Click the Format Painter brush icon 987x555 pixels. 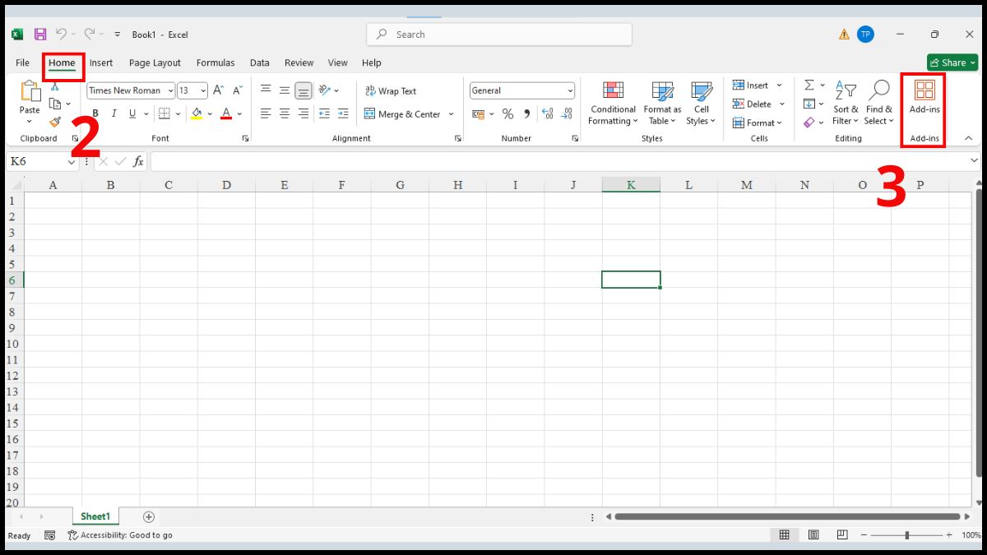tap(54, 122)
